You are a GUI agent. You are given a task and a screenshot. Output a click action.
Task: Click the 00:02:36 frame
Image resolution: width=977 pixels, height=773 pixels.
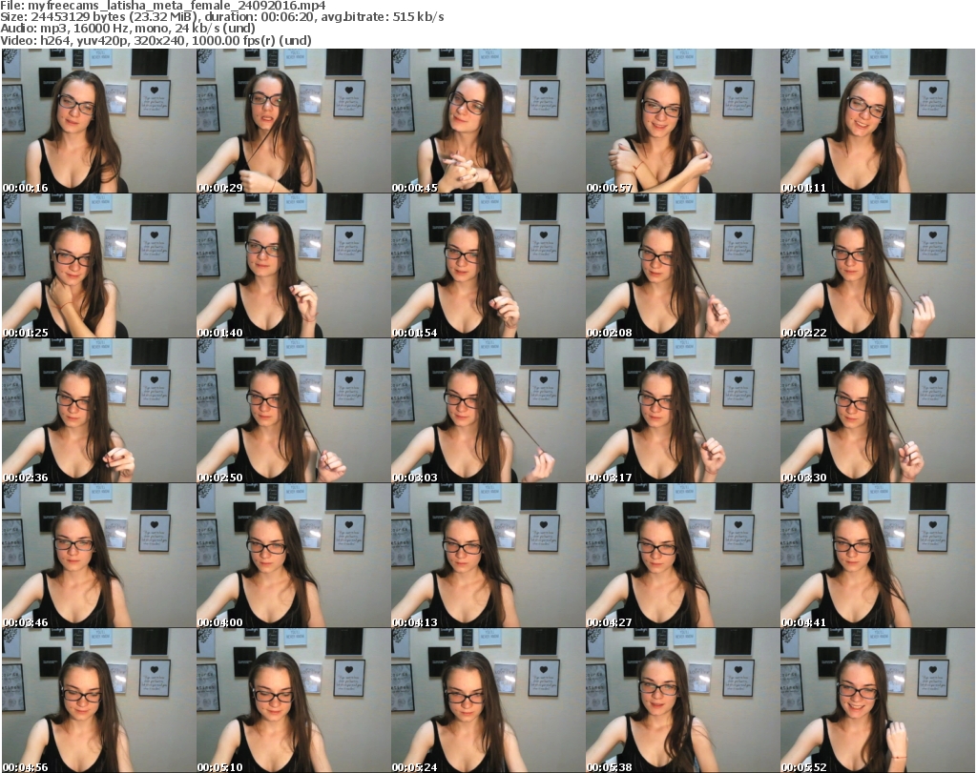[x=98, y=411]
